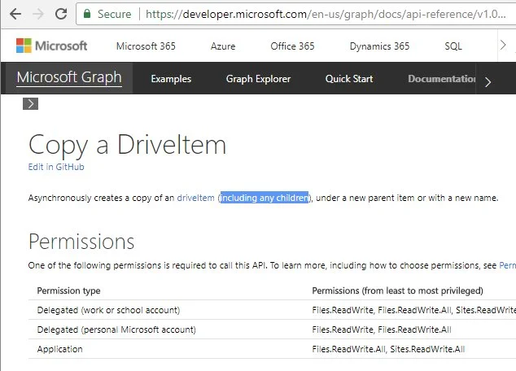Choose SQL in the top navigation

[453, 46]
